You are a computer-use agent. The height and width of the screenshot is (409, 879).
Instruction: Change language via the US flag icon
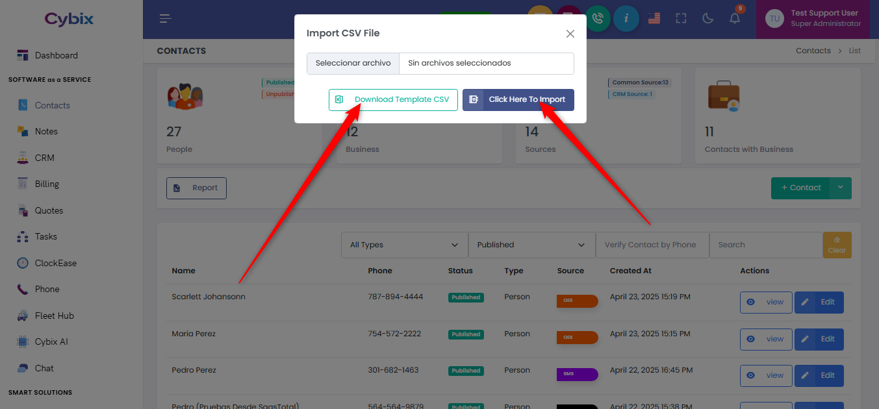[x=654, y=18]
